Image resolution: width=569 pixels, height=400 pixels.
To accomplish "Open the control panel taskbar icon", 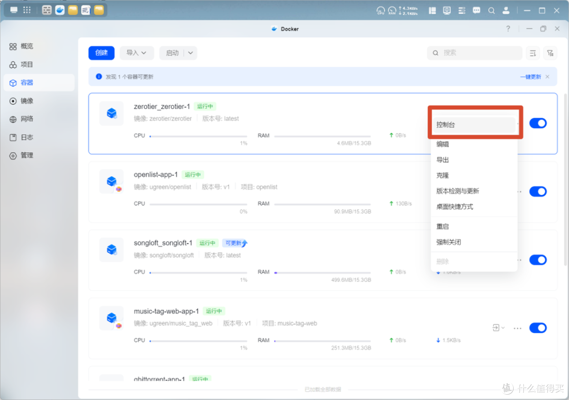I will [x=47, y=10].
